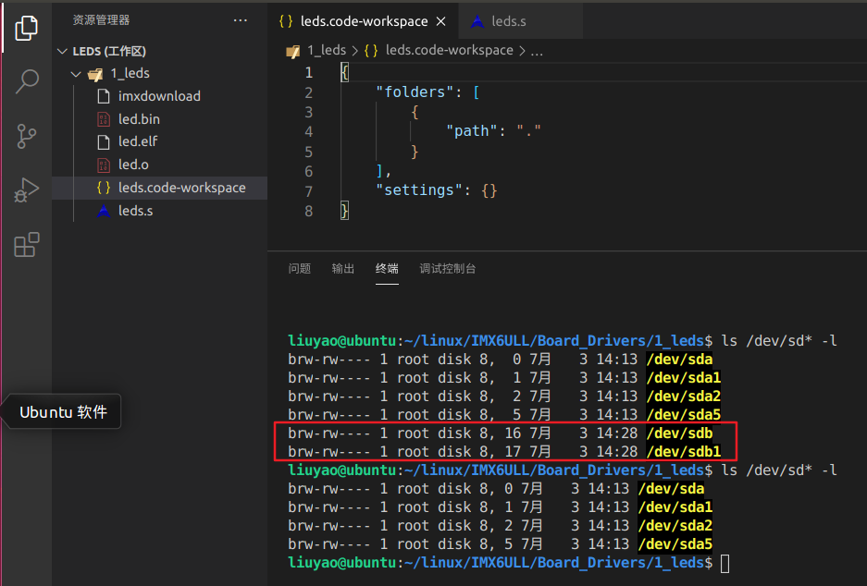867x586 pixels.
Task: Place cursor on "folders" key in line 2
Action: tap(415, 92)
